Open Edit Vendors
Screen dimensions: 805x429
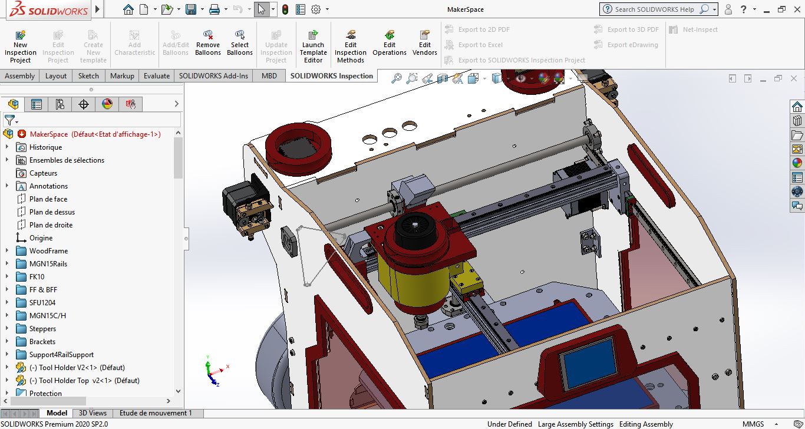pos(425,43)
